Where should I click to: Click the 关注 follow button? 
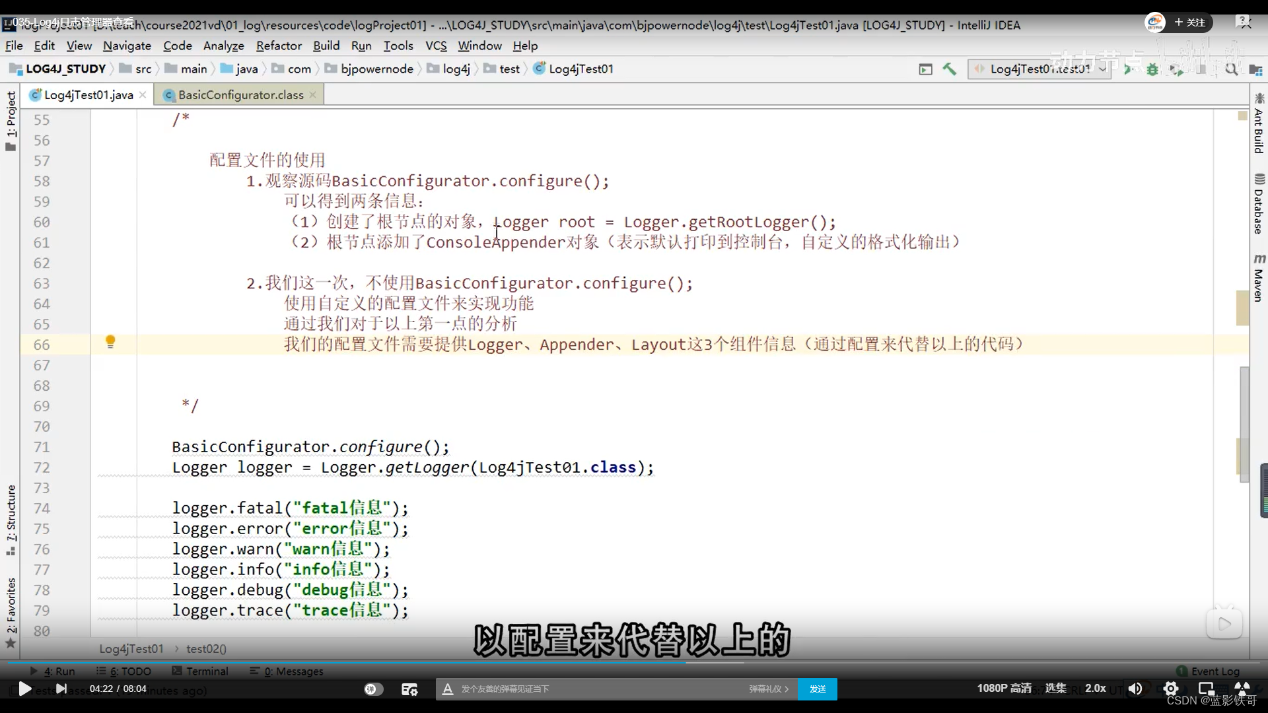(x=1190, y=22)
